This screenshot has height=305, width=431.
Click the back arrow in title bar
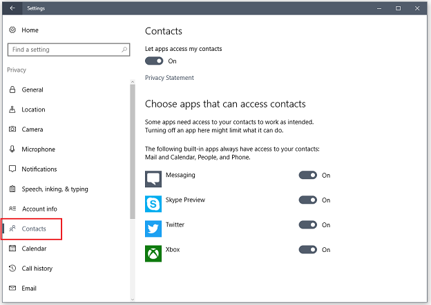tap(12, 8)
